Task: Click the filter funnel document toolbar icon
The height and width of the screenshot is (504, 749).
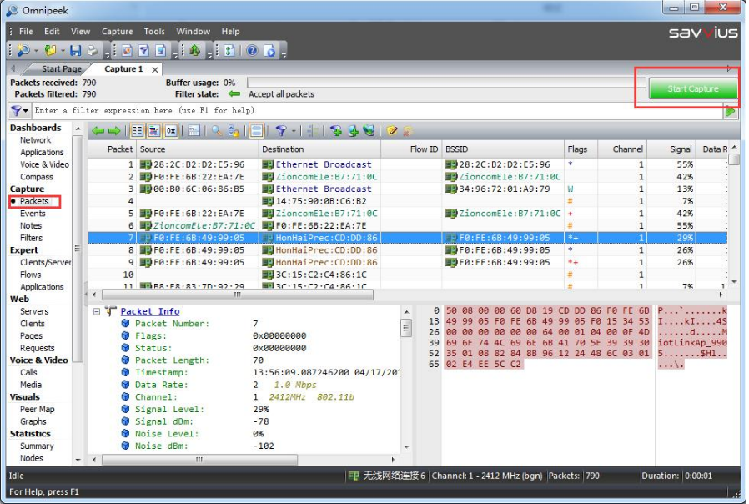Action: pos(143,50)
